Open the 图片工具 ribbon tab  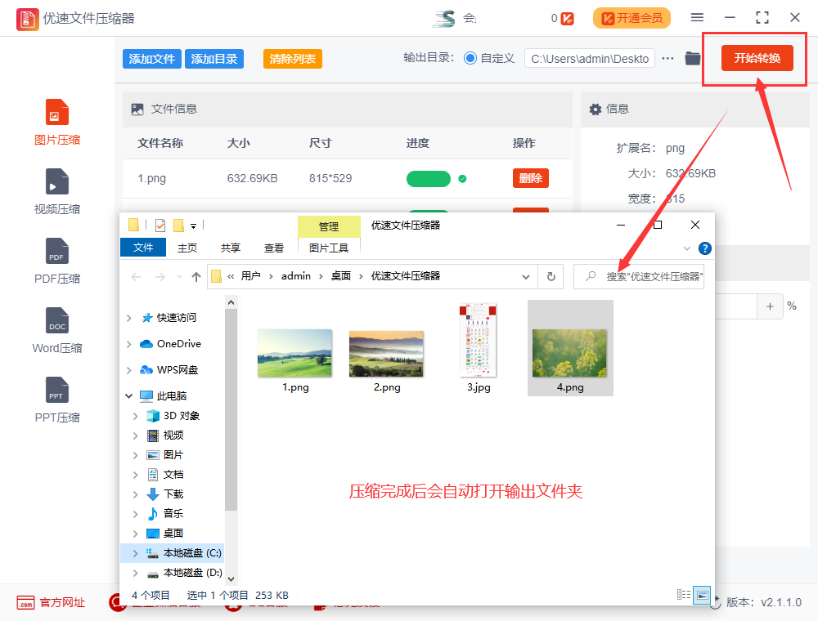tap(329, 248)
